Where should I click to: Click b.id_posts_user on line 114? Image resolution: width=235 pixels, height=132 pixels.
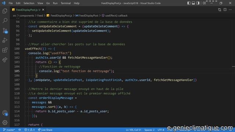click(x=61, y=111)
